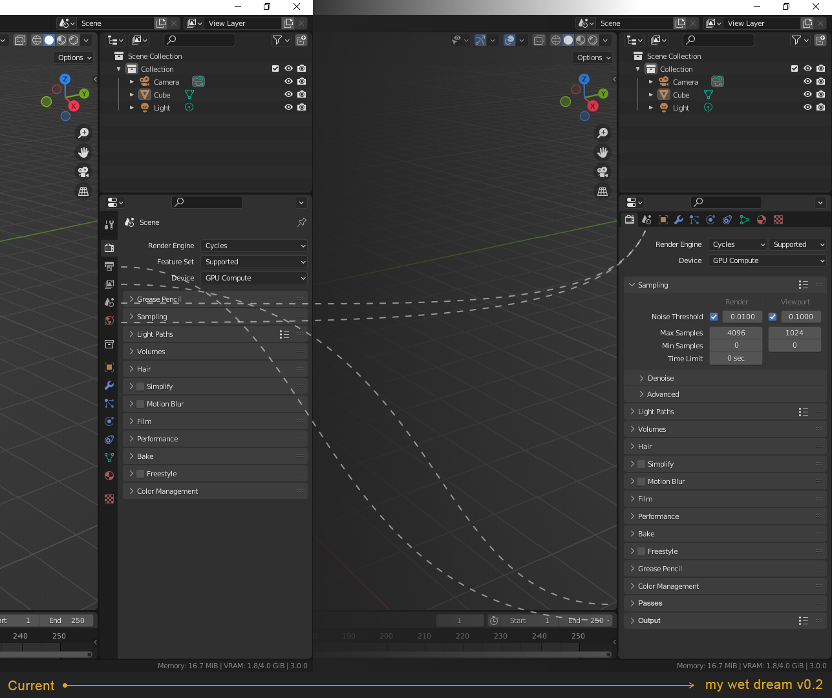The height and width of the screenshot is (698, 832).
Task: Exclude Collection checkbox in right window outliner
Action: 795,69
